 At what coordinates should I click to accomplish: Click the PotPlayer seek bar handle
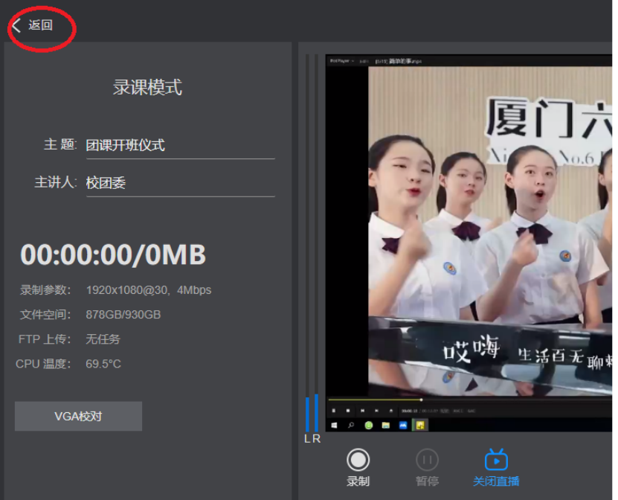coord(422,400)
